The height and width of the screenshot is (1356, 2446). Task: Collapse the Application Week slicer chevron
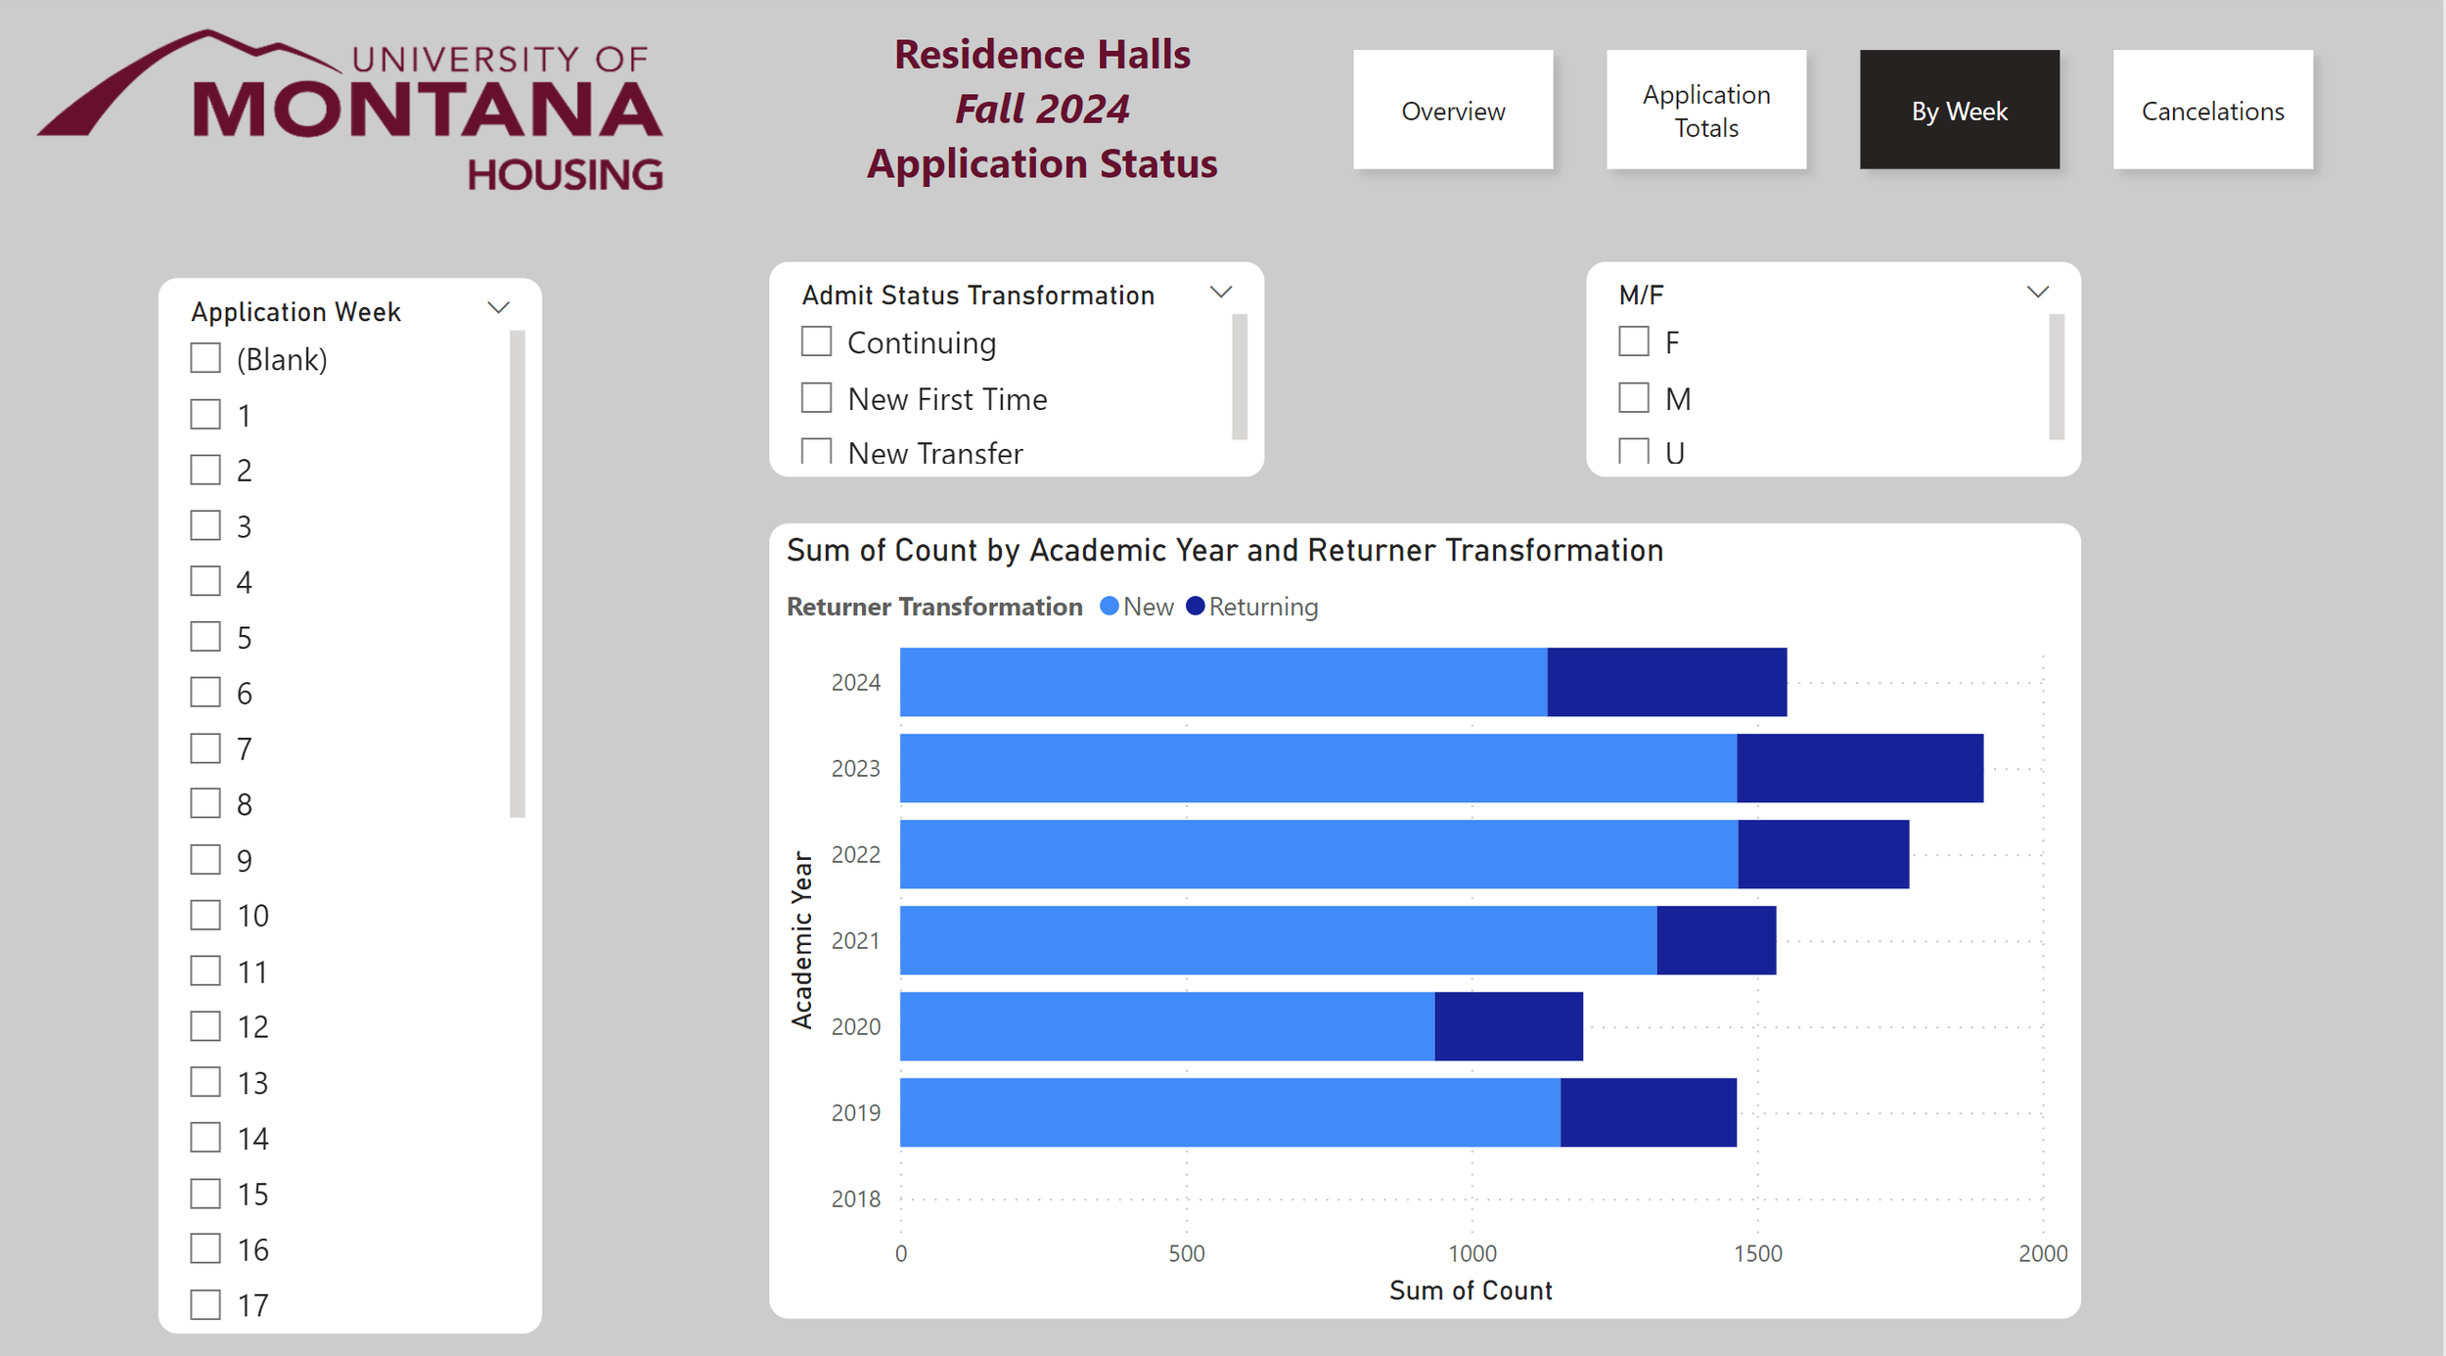(x=498, y=308)
